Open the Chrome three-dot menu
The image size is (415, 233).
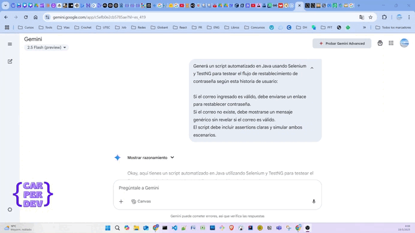tap(409, 17)
